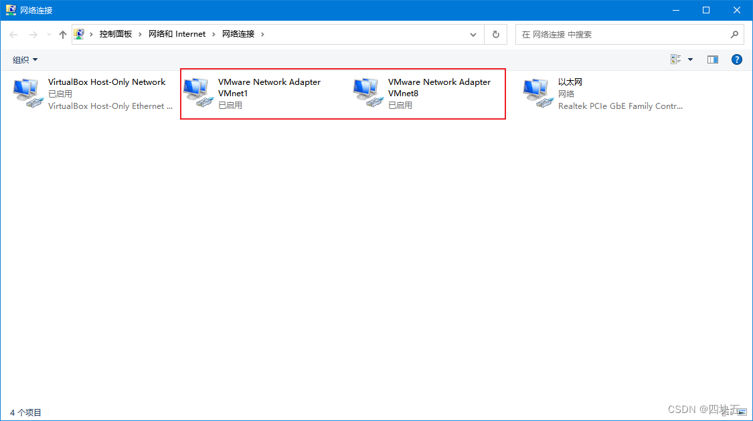Click the back navigation arrow
This screenshot has width=753, height=421.
[x=13, y=35]
